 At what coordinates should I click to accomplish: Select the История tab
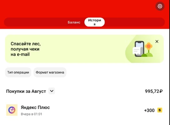pos(95,22)
